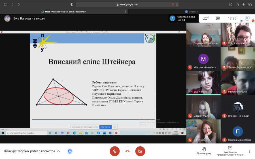Click the privacy shield icon in Safari toolbar
Viewport: 255px width, 159px height.
tap(72, 5)
